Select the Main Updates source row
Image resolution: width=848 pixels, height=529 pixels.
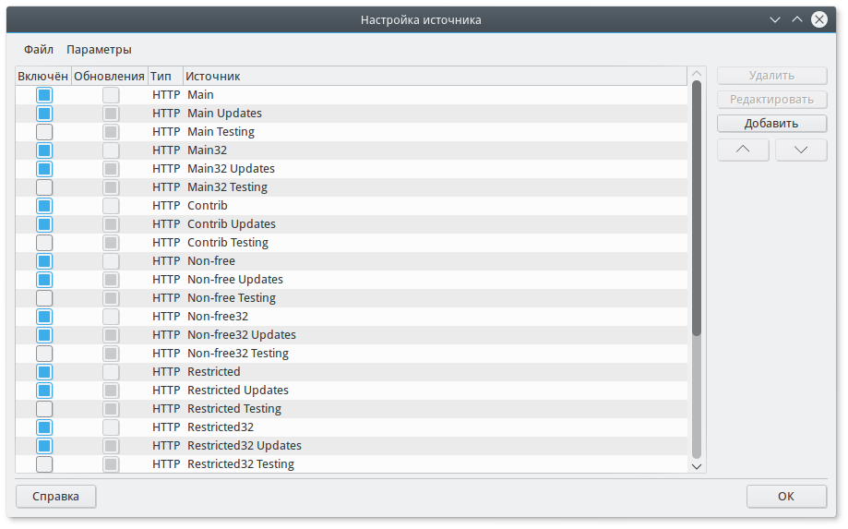tap(352, 114)
